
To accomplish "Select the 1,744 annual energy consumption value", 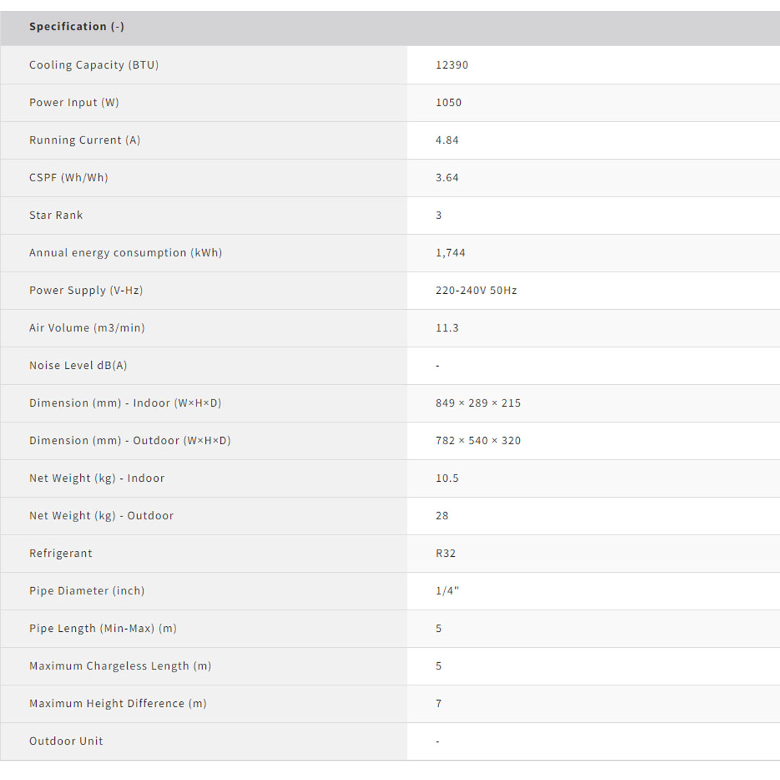I will point(451,253).
